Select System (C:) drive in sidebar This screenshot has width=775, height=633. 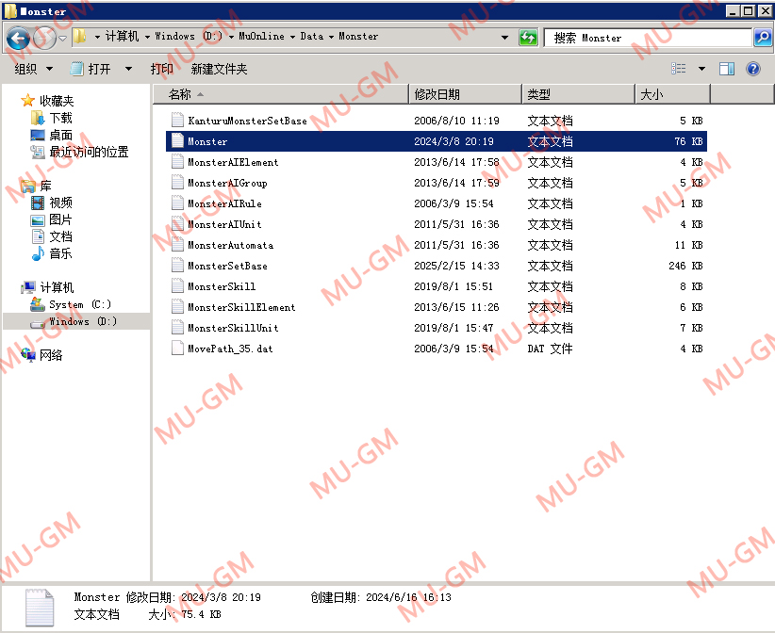pyautogui.click(x=79, y=304)
